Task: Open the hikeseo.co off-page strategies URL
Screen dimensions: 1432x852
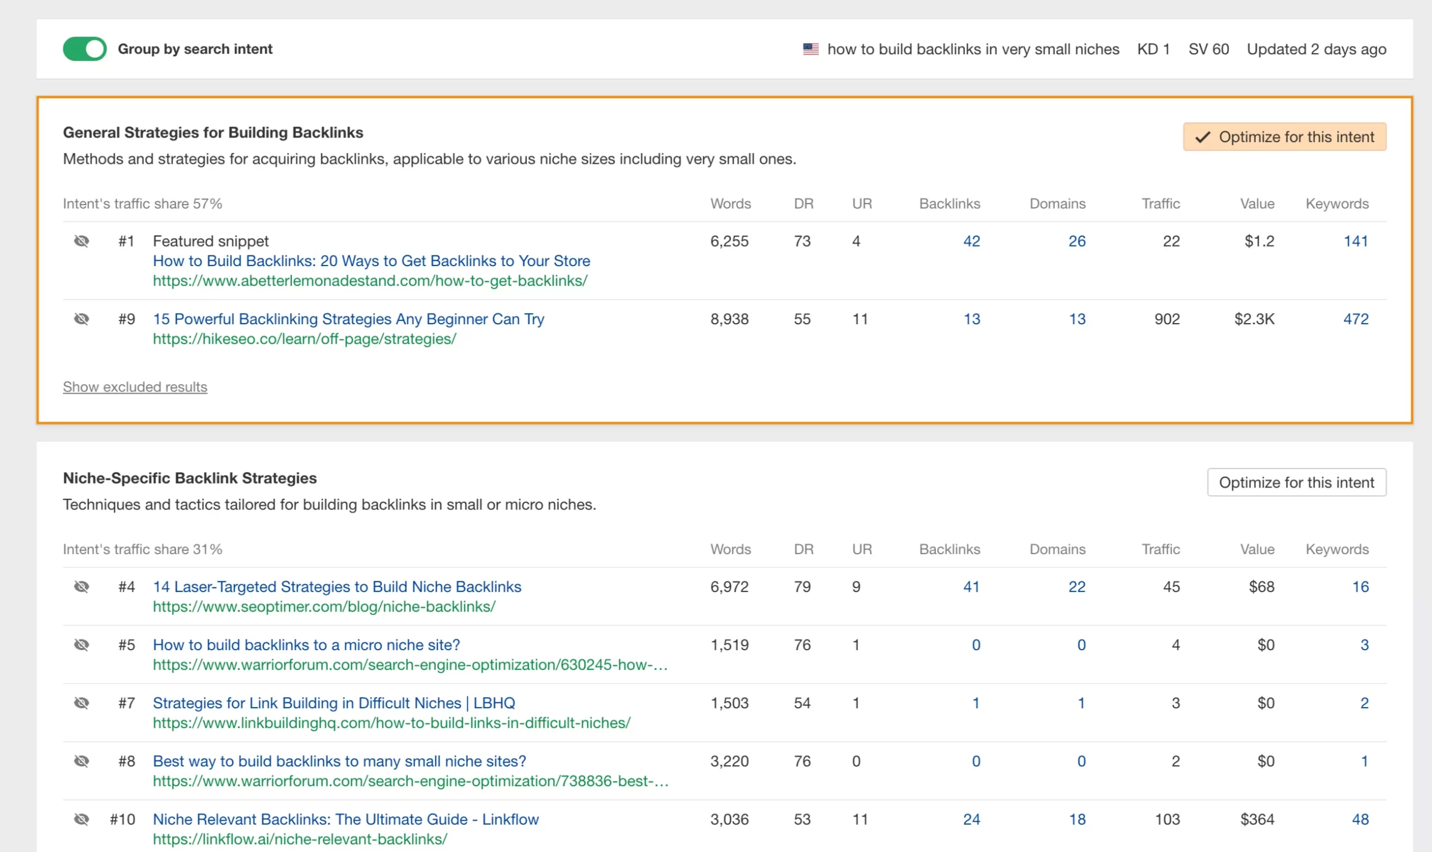Action: click(x=304, y=339)
